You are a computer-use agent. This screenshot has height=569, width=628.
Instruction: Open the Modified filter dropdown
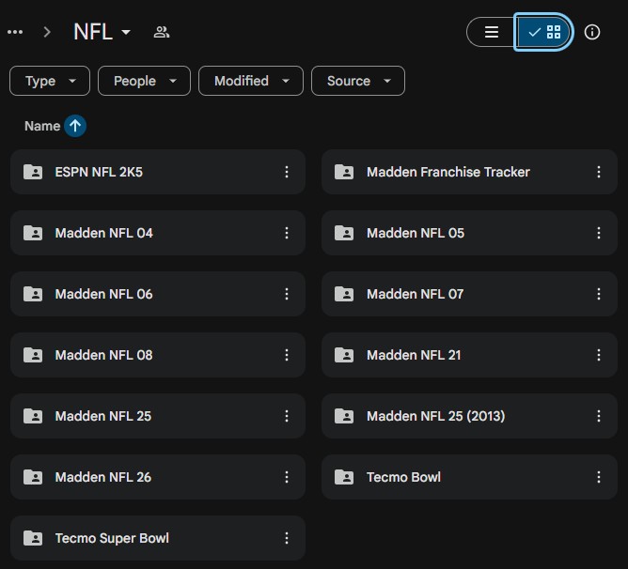pyautogui.click(x=251, y=81)
